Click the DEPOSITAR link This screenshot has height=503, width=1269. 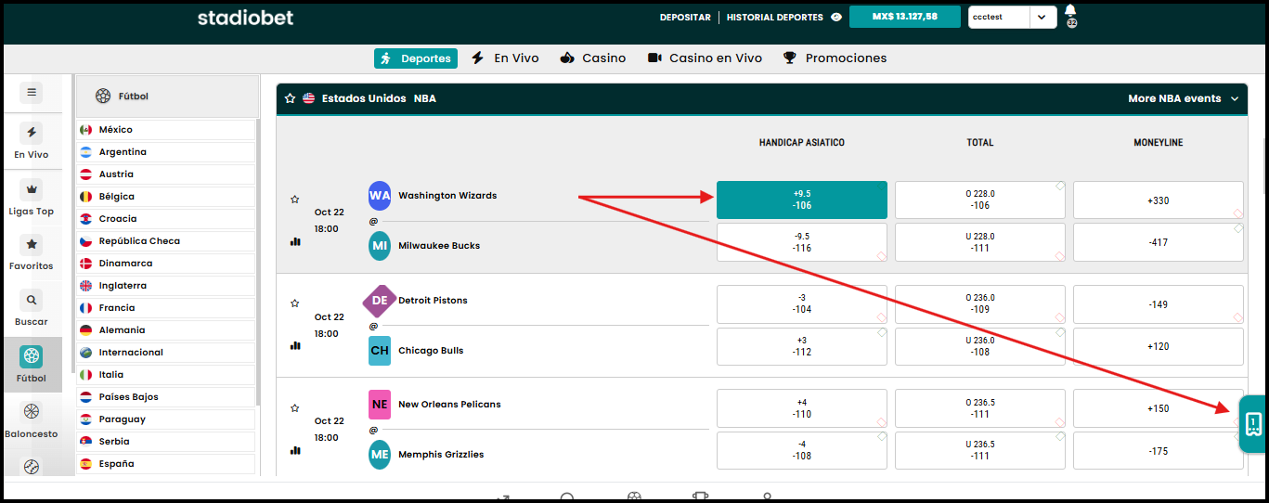(685, 17)
